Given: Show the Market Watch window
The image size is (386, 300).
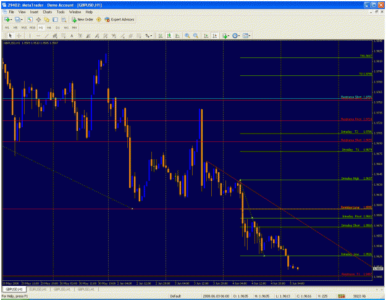Looking at the screenshot, I should pos(30,19).
